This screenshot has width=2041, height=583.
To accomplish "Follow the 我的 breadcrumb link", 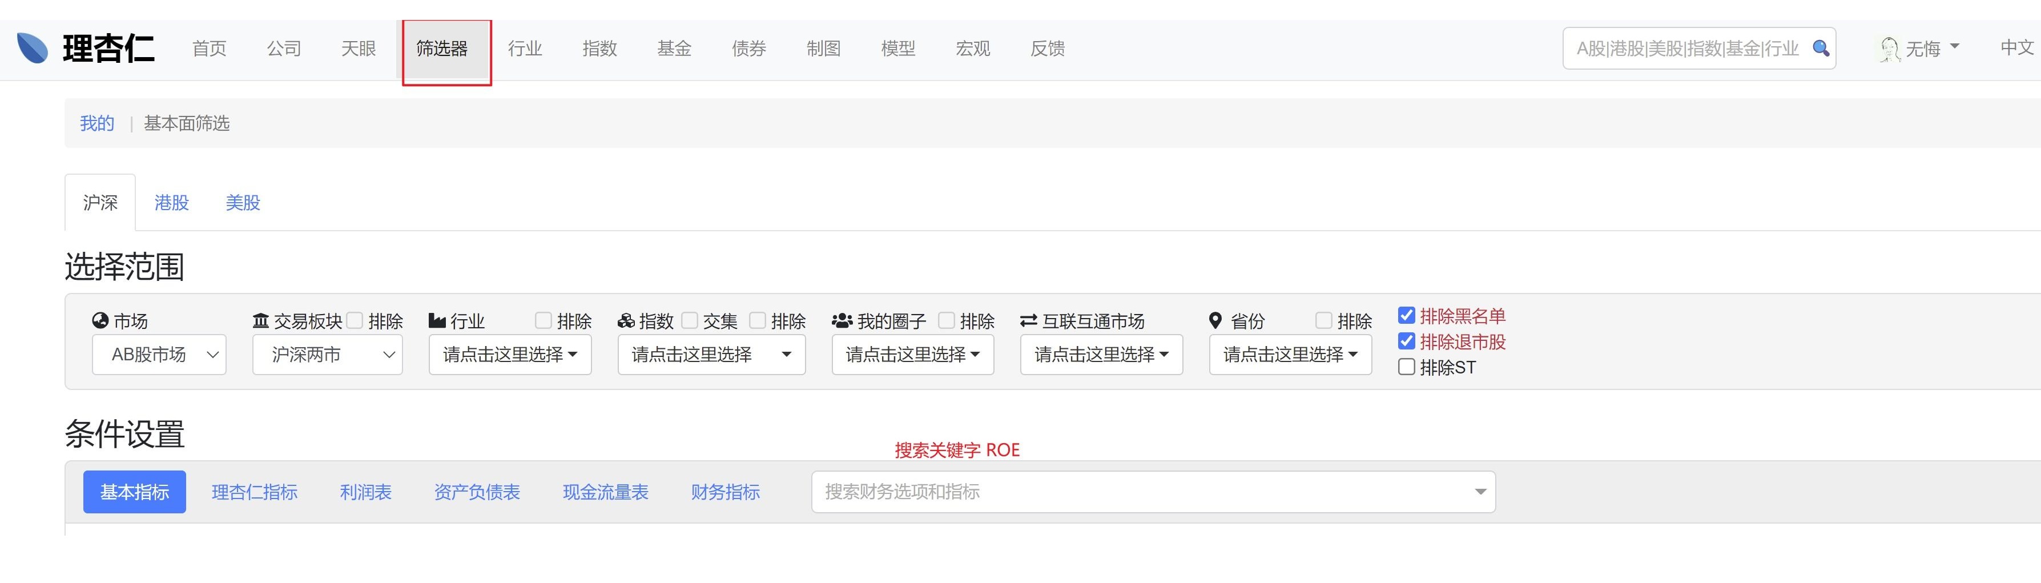I will pos(96,123).
